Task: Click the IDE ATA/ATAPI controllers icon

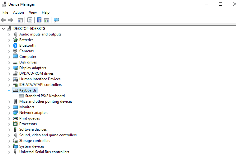Action: click(15, 85)
